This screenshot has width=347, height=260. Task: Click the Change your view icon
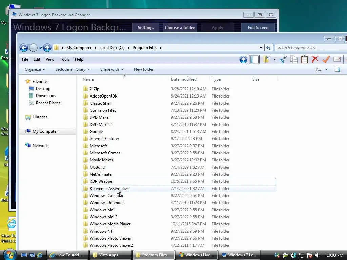pyautogui.click(x=319, y=69)
